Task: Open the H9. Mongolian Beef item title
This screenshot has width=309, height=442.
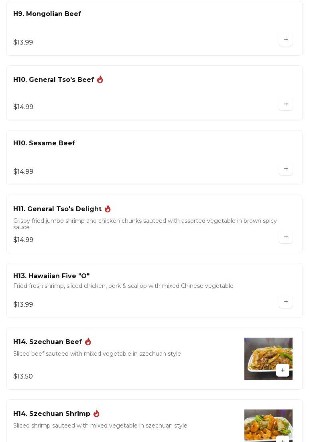Action: point(47,14)
